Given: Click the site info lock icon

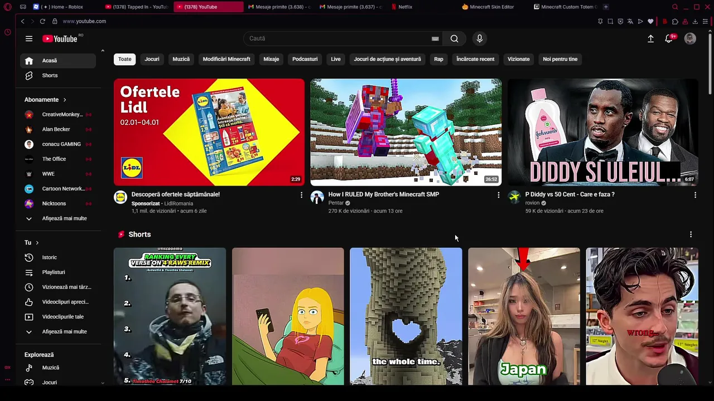Looking at the screenshot, I should (55, 21).
